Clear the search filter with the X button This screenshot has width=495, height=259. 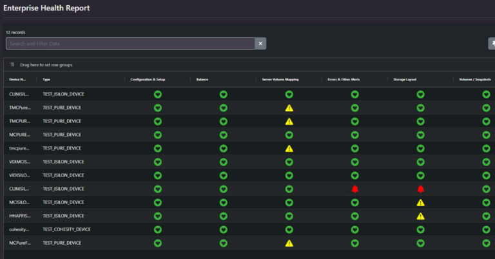pos(260,44)
